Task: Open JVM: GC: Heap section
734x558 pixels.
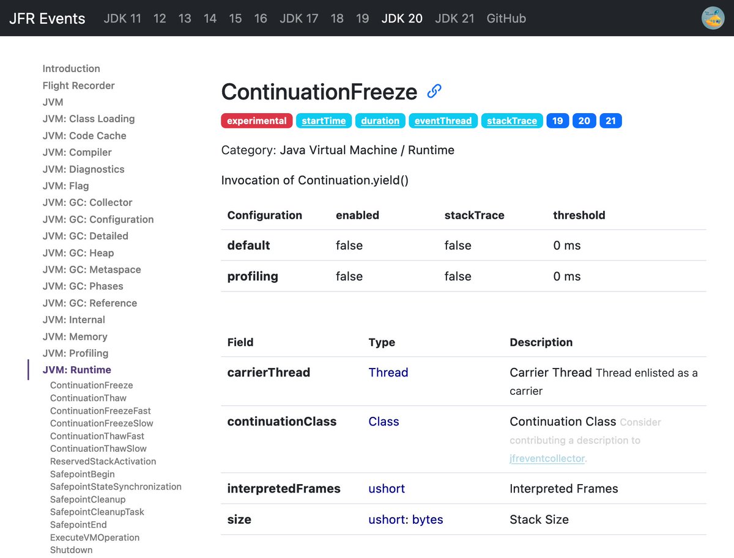Action: tap(78, 253)
